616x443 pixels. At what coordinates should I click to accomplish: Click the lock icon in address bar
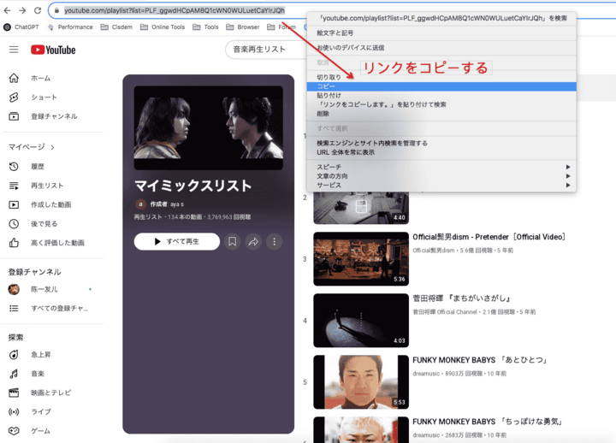pyautogui.click(x=57, y=10)
